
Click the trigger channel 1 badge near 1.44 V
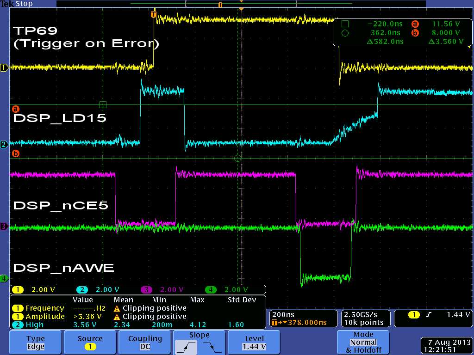414,315
